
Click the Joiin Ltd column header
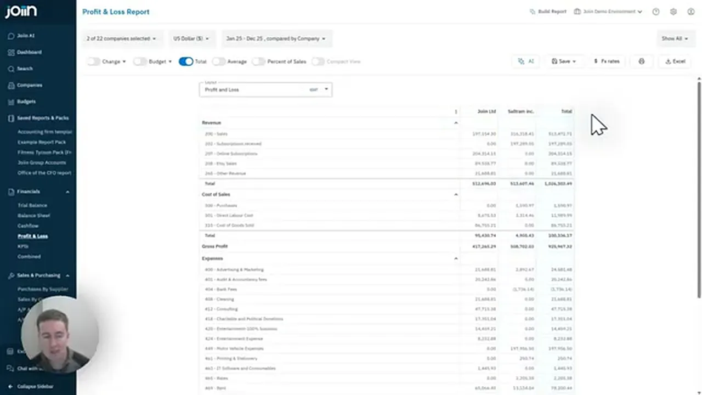point(486,111)
